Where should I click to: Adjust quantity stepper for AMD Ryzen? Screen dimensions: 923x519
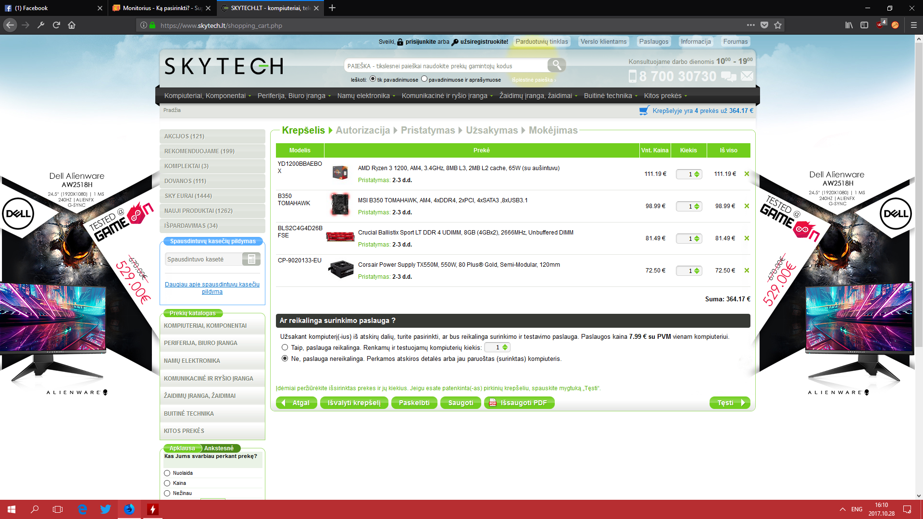pos(697,174)
